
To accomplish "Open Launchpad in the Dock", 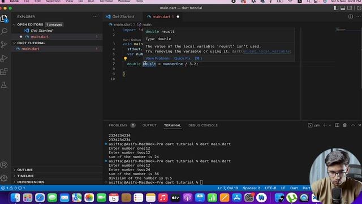I will click(x=28, y=198).
